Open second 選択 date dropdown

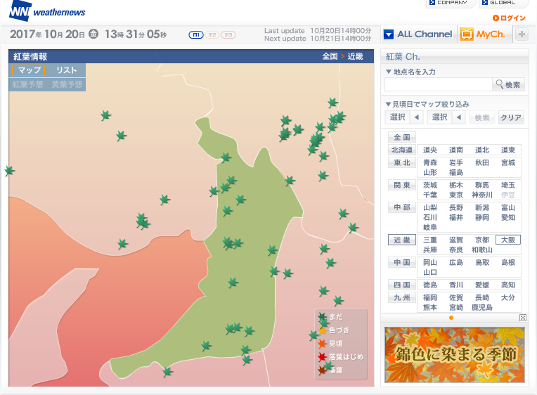446,117
